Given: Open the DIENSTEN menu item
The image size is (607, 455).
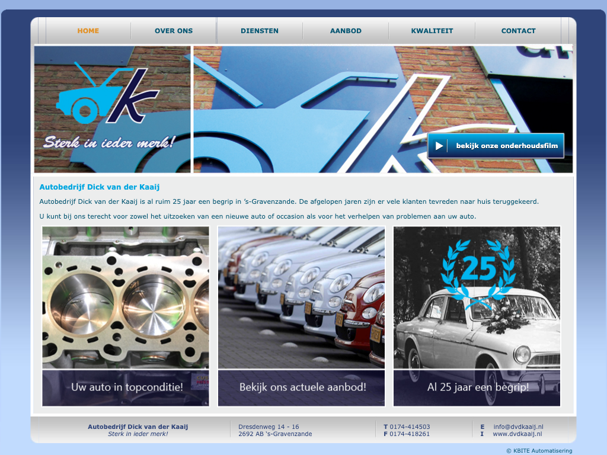Looking at the screenshot, I should click(x=260, y=31).
